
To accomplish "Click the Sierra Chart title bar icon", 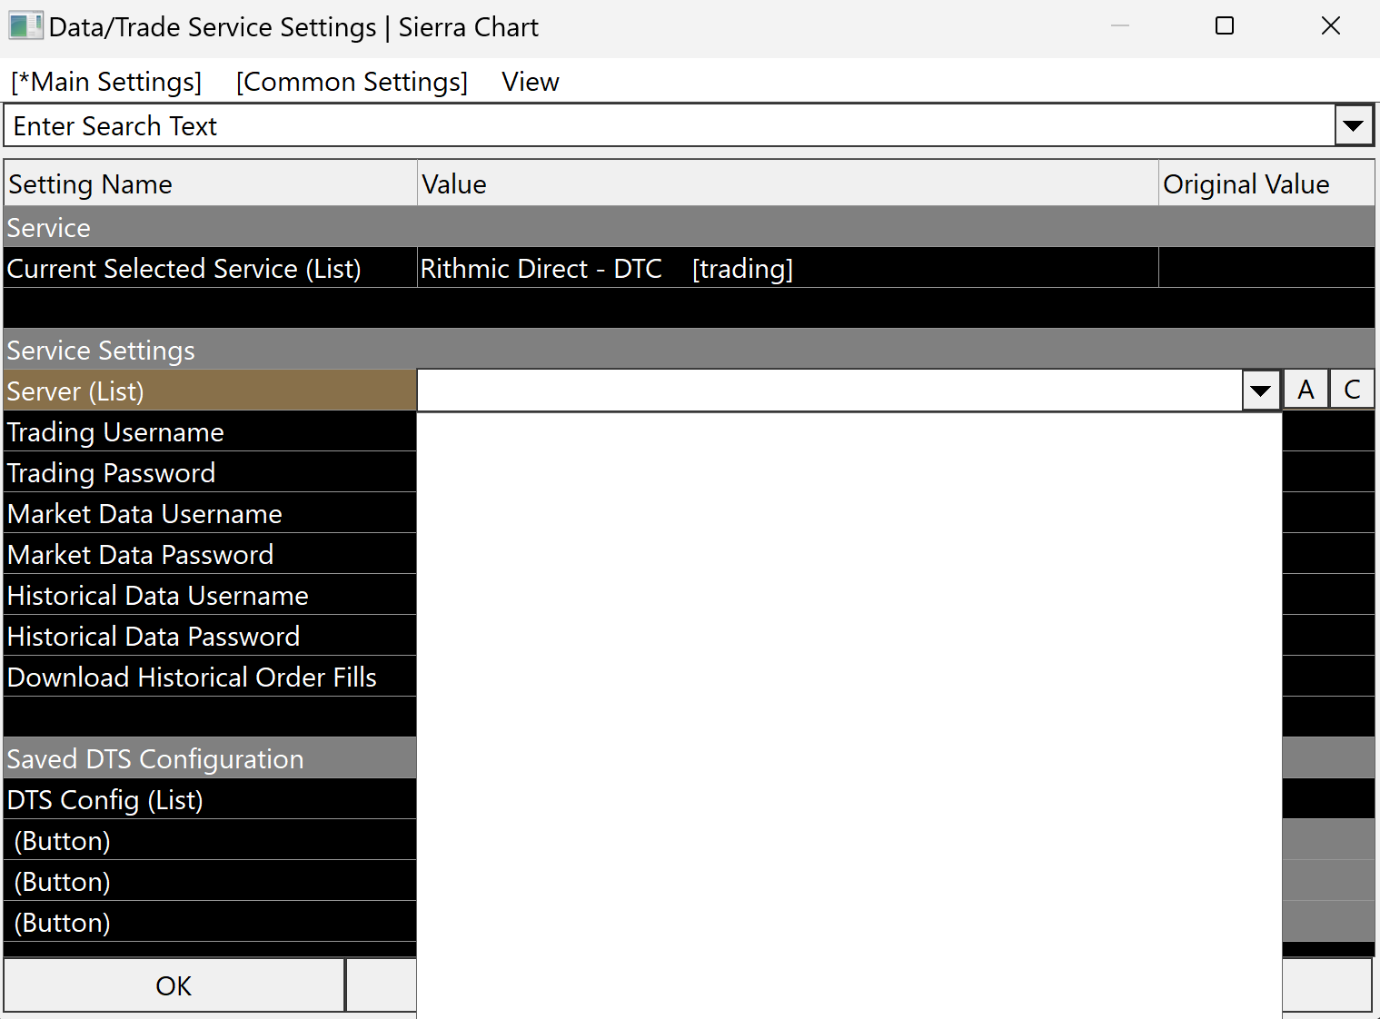I will [25, 26].
